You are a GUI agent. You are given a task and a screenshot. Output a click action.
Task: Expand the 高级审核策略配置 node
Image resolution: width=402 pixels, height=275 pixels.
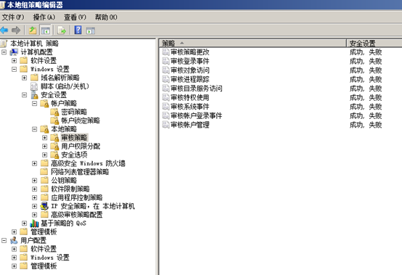pos(35,215)
